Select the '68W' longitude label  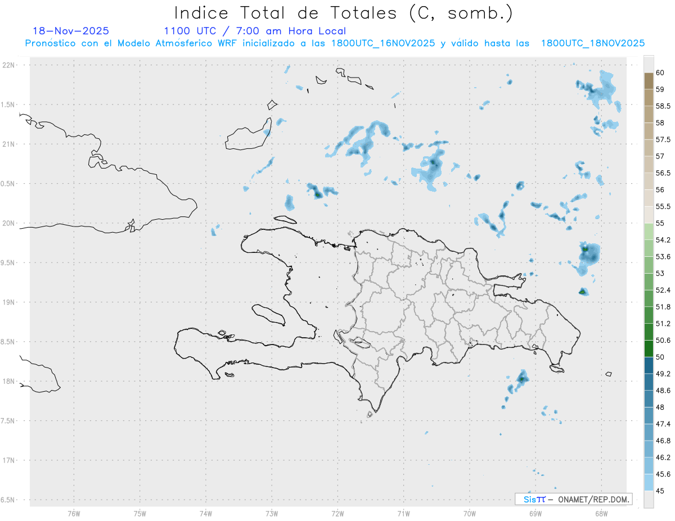click(601, 513)
